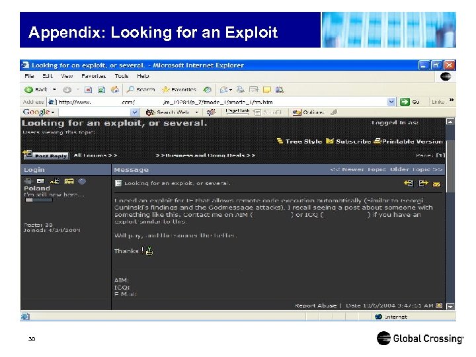Go to Home page icon
The height and width of the screenshot is (357, 476).
point(115,89)
